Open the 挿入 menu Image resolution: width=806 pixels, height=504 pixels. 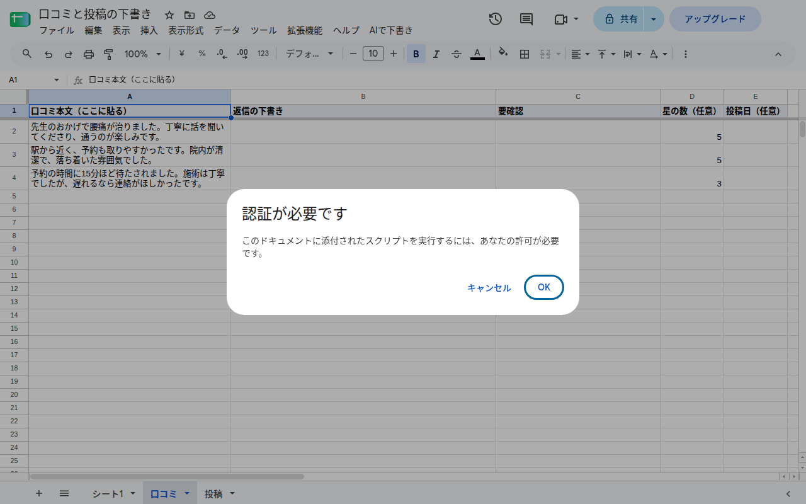click(149, 30)
